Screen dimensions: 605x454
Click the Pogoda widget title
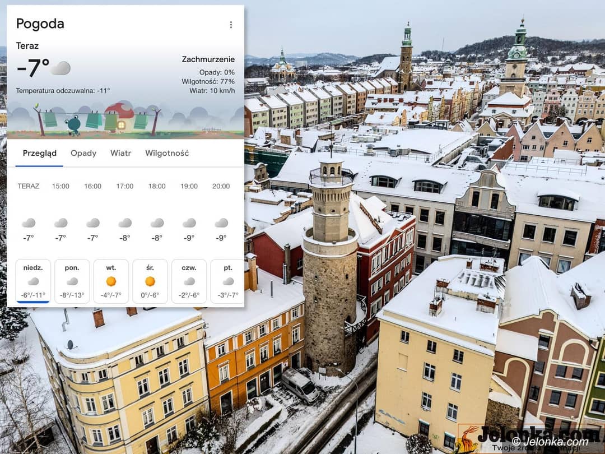point(40,24)
